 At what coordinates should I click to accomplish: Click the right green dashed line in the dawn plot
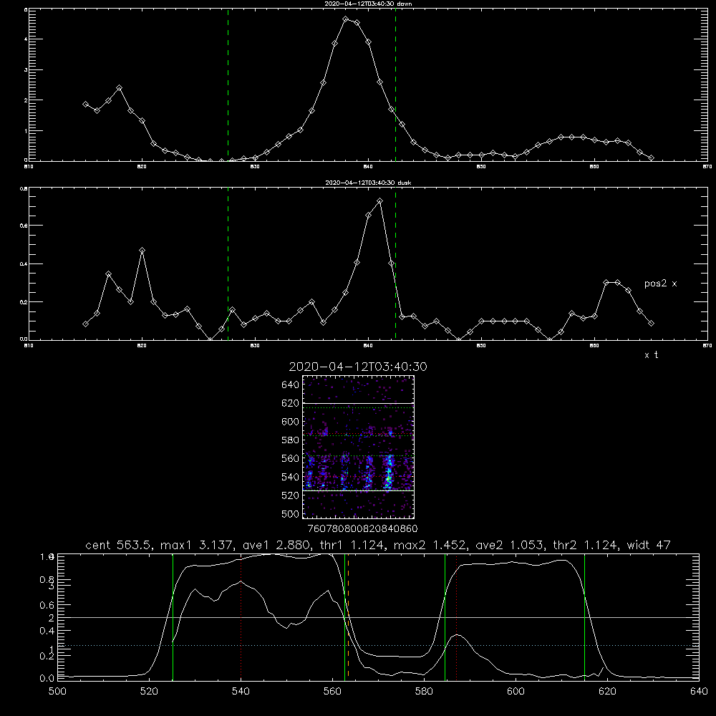[395, 84]
